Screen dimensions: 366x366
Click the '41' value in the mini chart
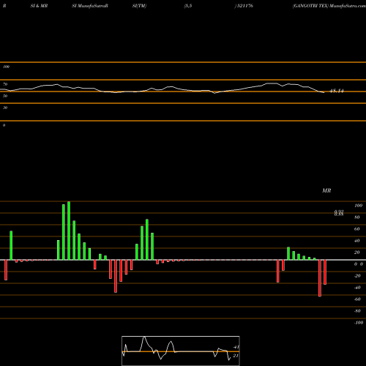tap(236, 347)
